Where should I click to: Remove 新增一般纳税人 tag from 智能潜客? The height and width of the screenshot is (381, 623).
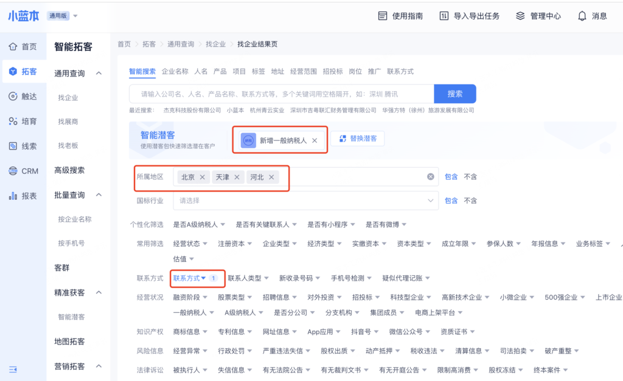(x=315, y=140)
